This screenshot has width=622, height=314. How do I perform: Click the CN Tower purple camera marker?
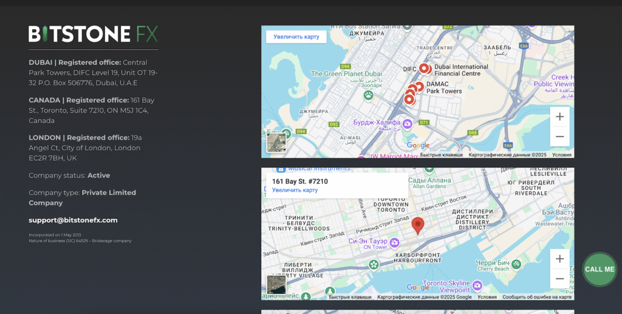tap(394, 242)
